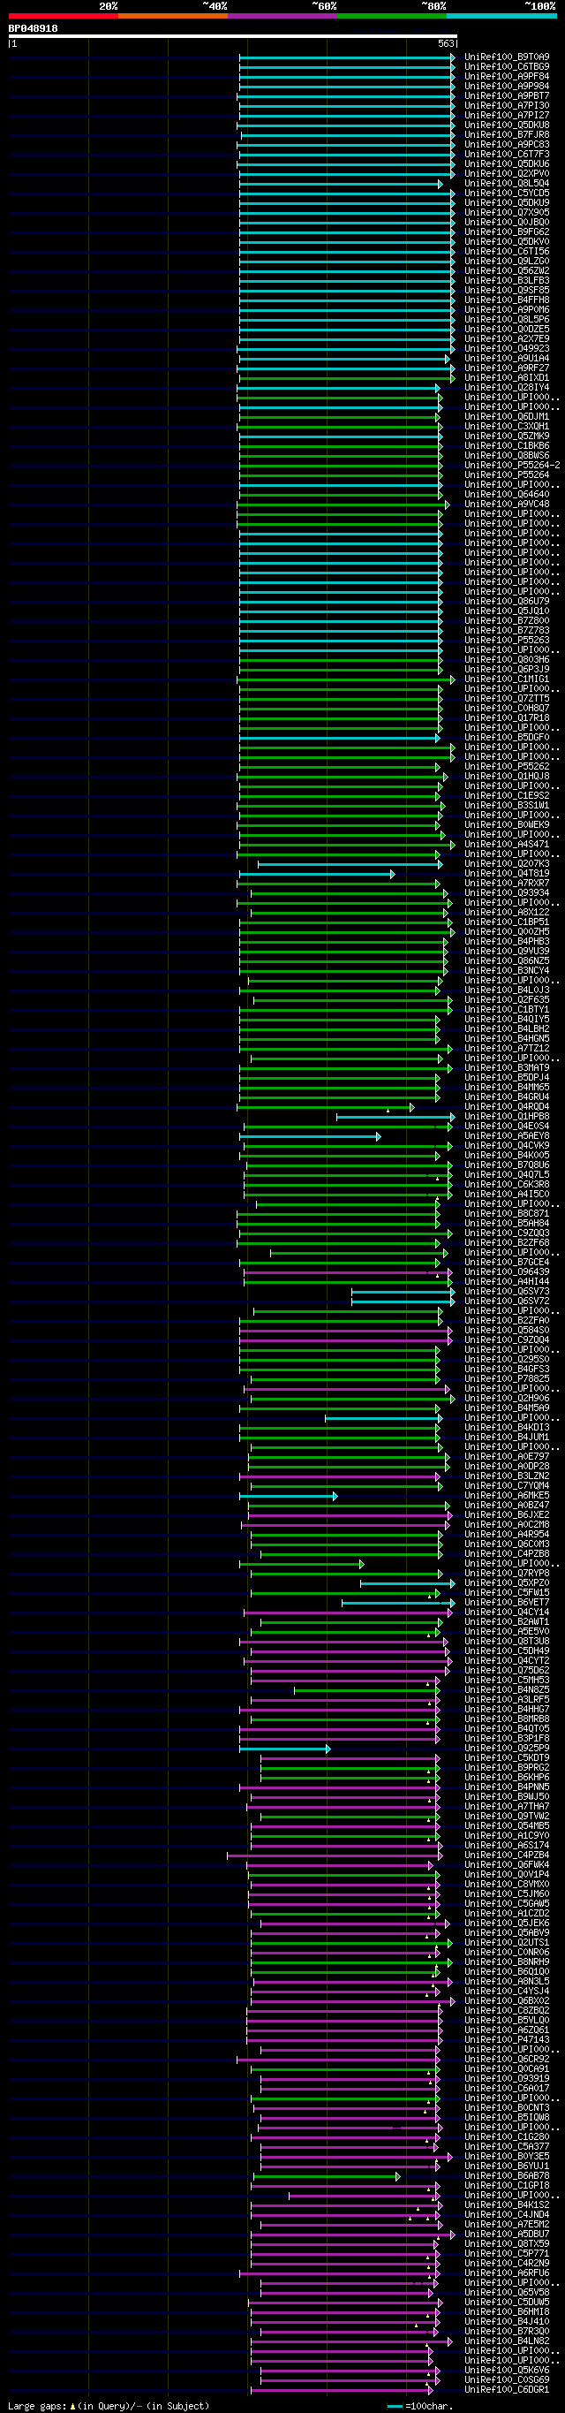Select the UniRef100_A9PBT7 label
The height and width of the screenshot is (2413, 565).
point(506,95)
